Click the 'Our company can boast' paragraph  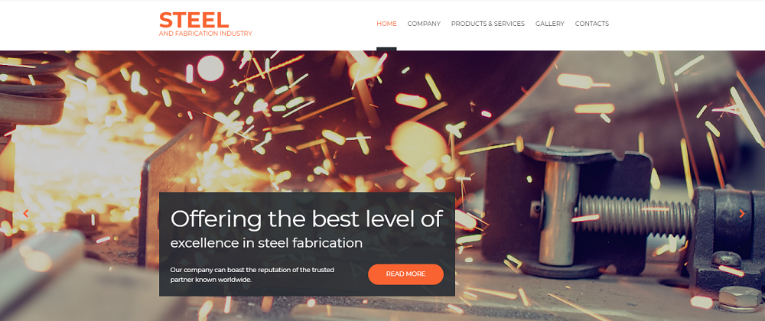(x=252, y=274)
